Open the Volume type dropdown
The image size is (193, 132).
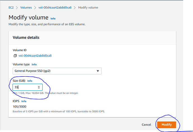point(57,71)
